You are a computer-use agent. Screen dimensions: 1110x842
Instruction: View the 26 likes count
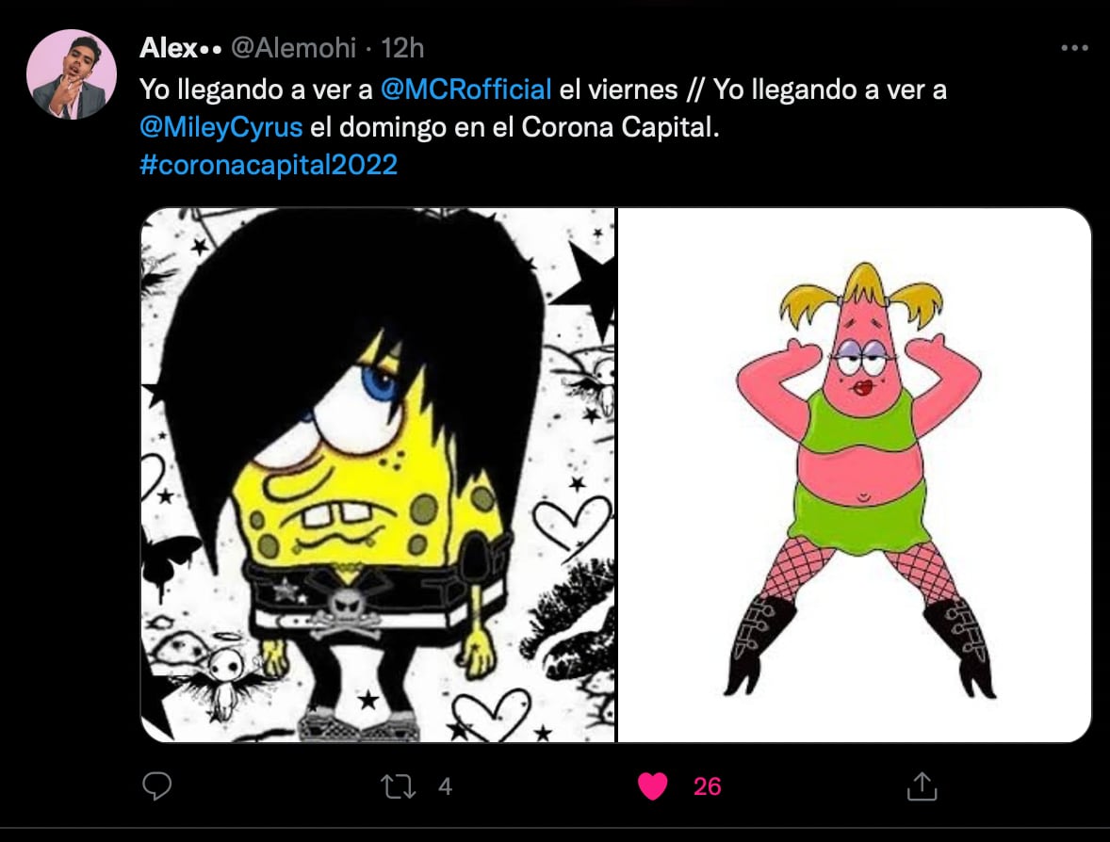click(x=707, y=786)
